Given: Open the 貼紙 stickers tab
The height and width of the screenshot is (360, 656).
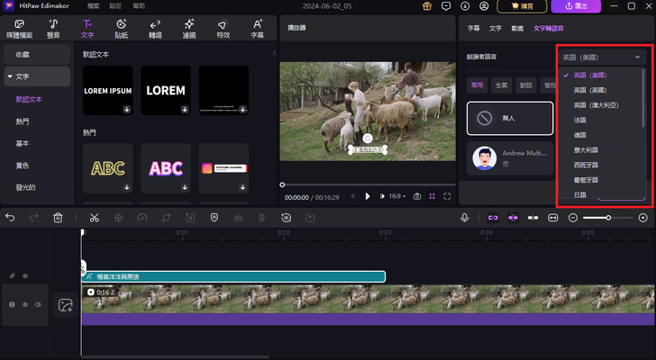Looking at the screenshot, I should (121, 28).
